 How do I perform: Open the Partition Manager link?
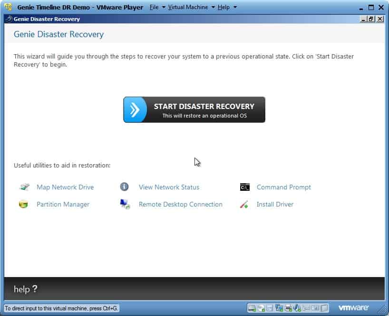[63, 204]
